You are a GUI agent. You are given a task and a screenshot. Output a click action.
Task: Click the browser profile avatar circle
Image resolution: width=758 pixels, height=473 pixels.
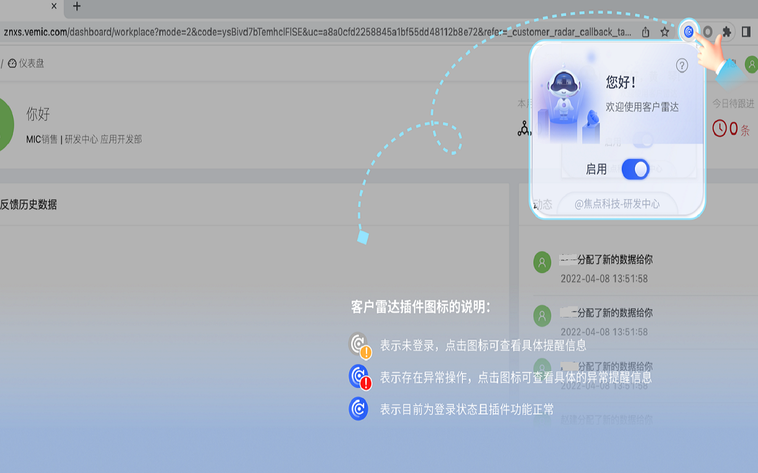click(x=707, y=32)
